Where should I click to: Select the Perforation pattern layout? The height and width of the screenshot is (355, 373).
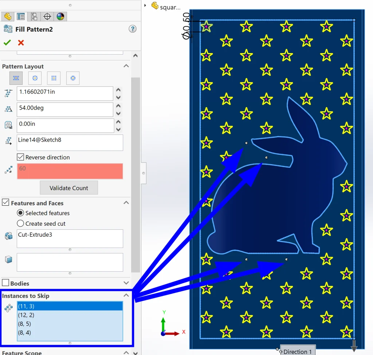16,78
